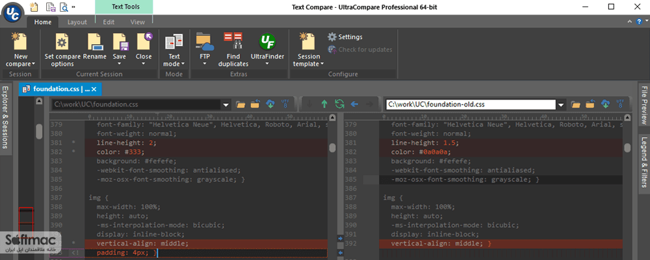Open the Text mode dropdown
This screenshot has width=650, height=260.
coord(174,64)
